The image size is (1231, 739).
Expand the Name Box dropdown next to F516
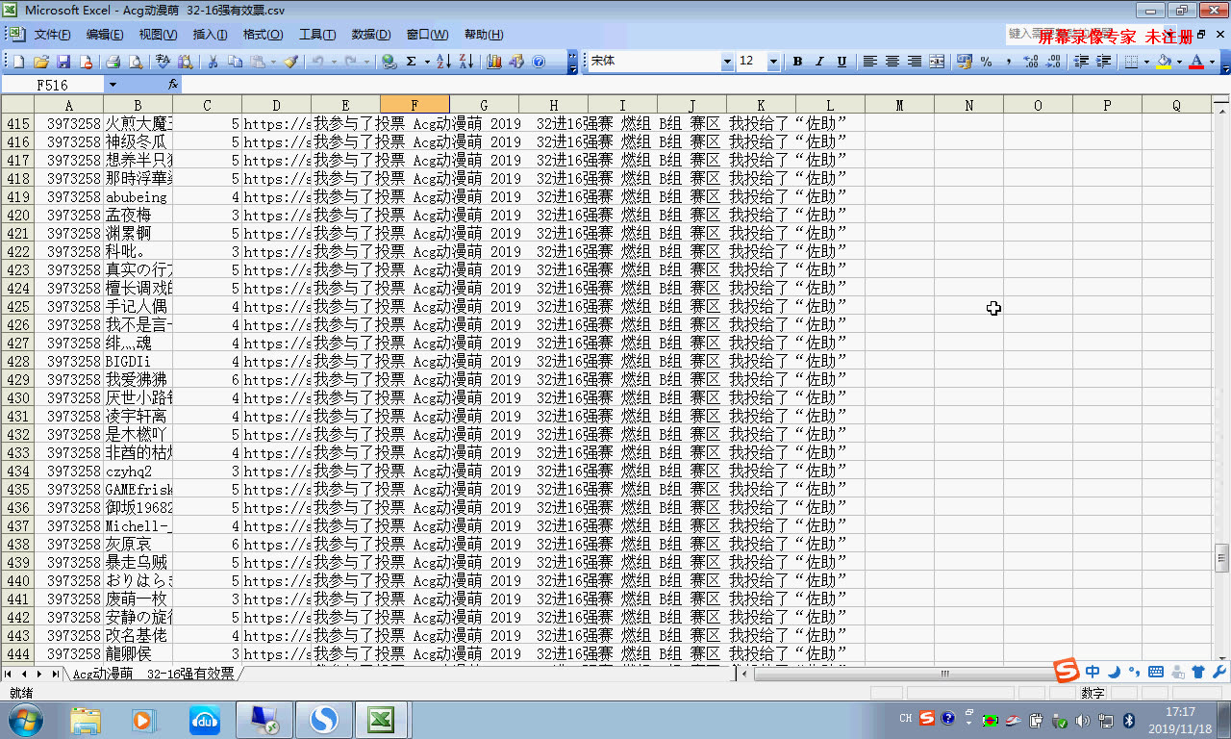pos(113,85)
